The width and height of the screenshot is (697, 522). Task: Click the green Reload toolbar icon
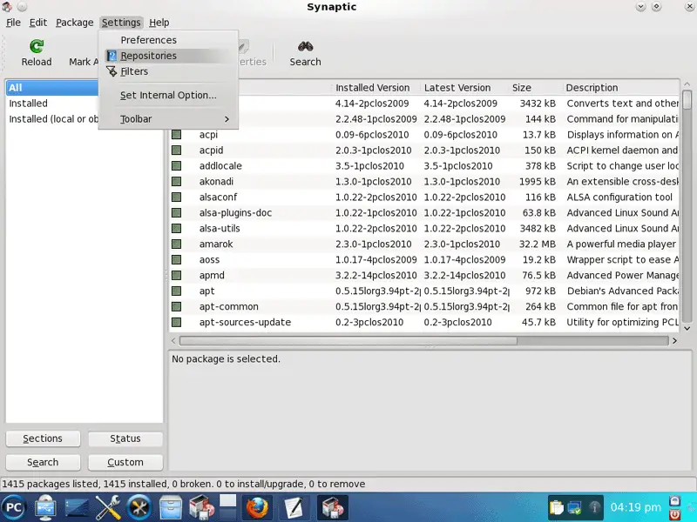(37, 46)
